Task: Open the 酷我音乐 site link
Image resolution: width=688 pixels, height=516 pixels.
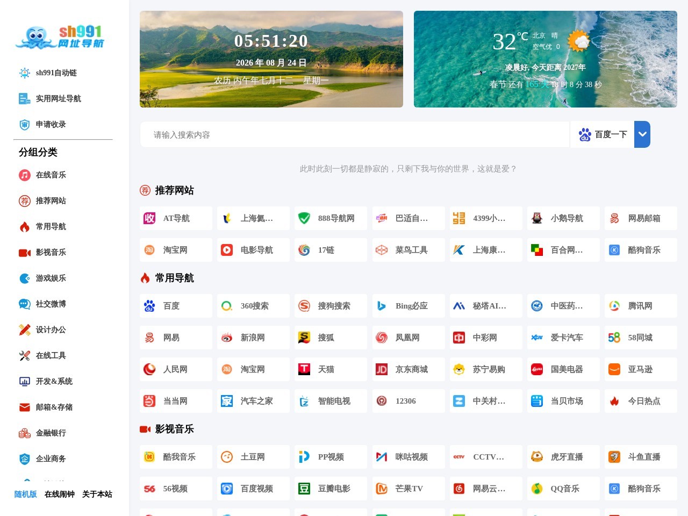Action: point(176,457)
